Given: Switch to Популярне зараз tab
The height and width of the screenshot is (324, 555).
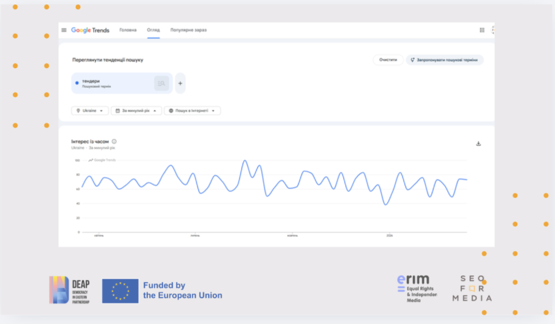Looking at the screenshot, I should point(188,30).
